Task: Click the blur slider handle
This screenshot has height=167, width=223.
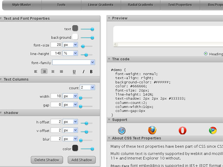Action: 81,141
